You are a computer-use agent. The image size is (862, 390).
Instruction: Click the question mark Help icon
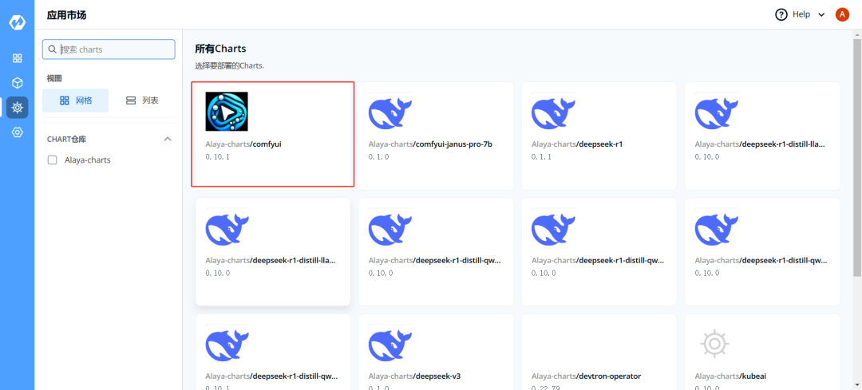pyautogui.click(x=781, y=15)
